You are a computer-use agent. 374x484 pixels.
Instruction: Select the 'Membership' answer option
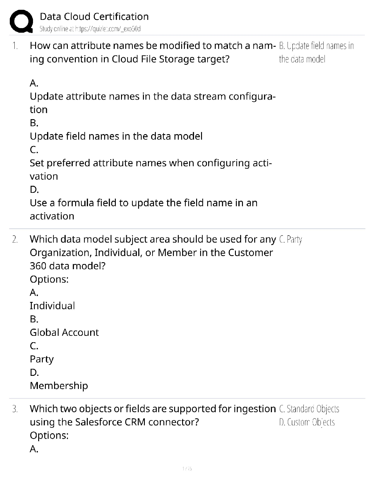(x=59, y=386)
